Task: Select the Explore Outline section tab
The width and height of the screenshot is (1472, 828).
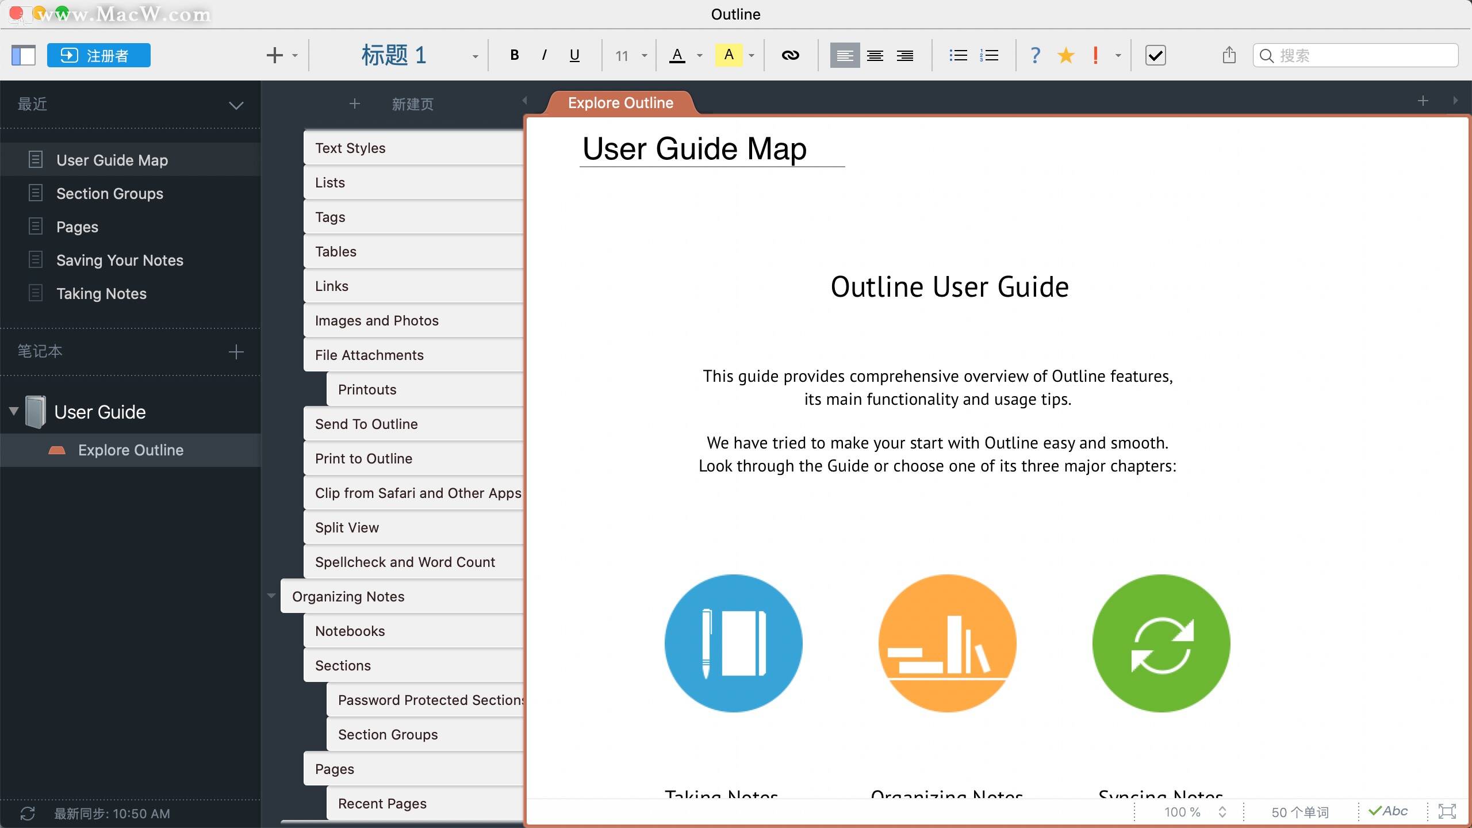Action: coord(620,103)
